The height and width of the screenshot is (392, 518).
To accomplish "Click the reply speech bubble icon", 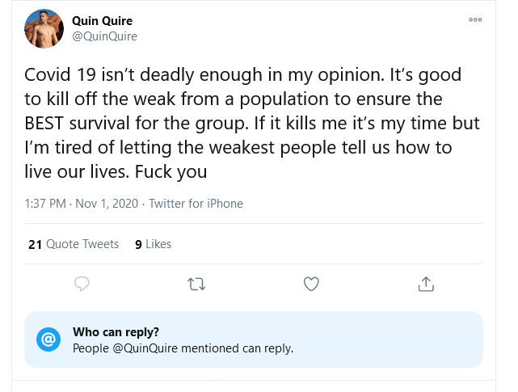I will click(82, 284).
